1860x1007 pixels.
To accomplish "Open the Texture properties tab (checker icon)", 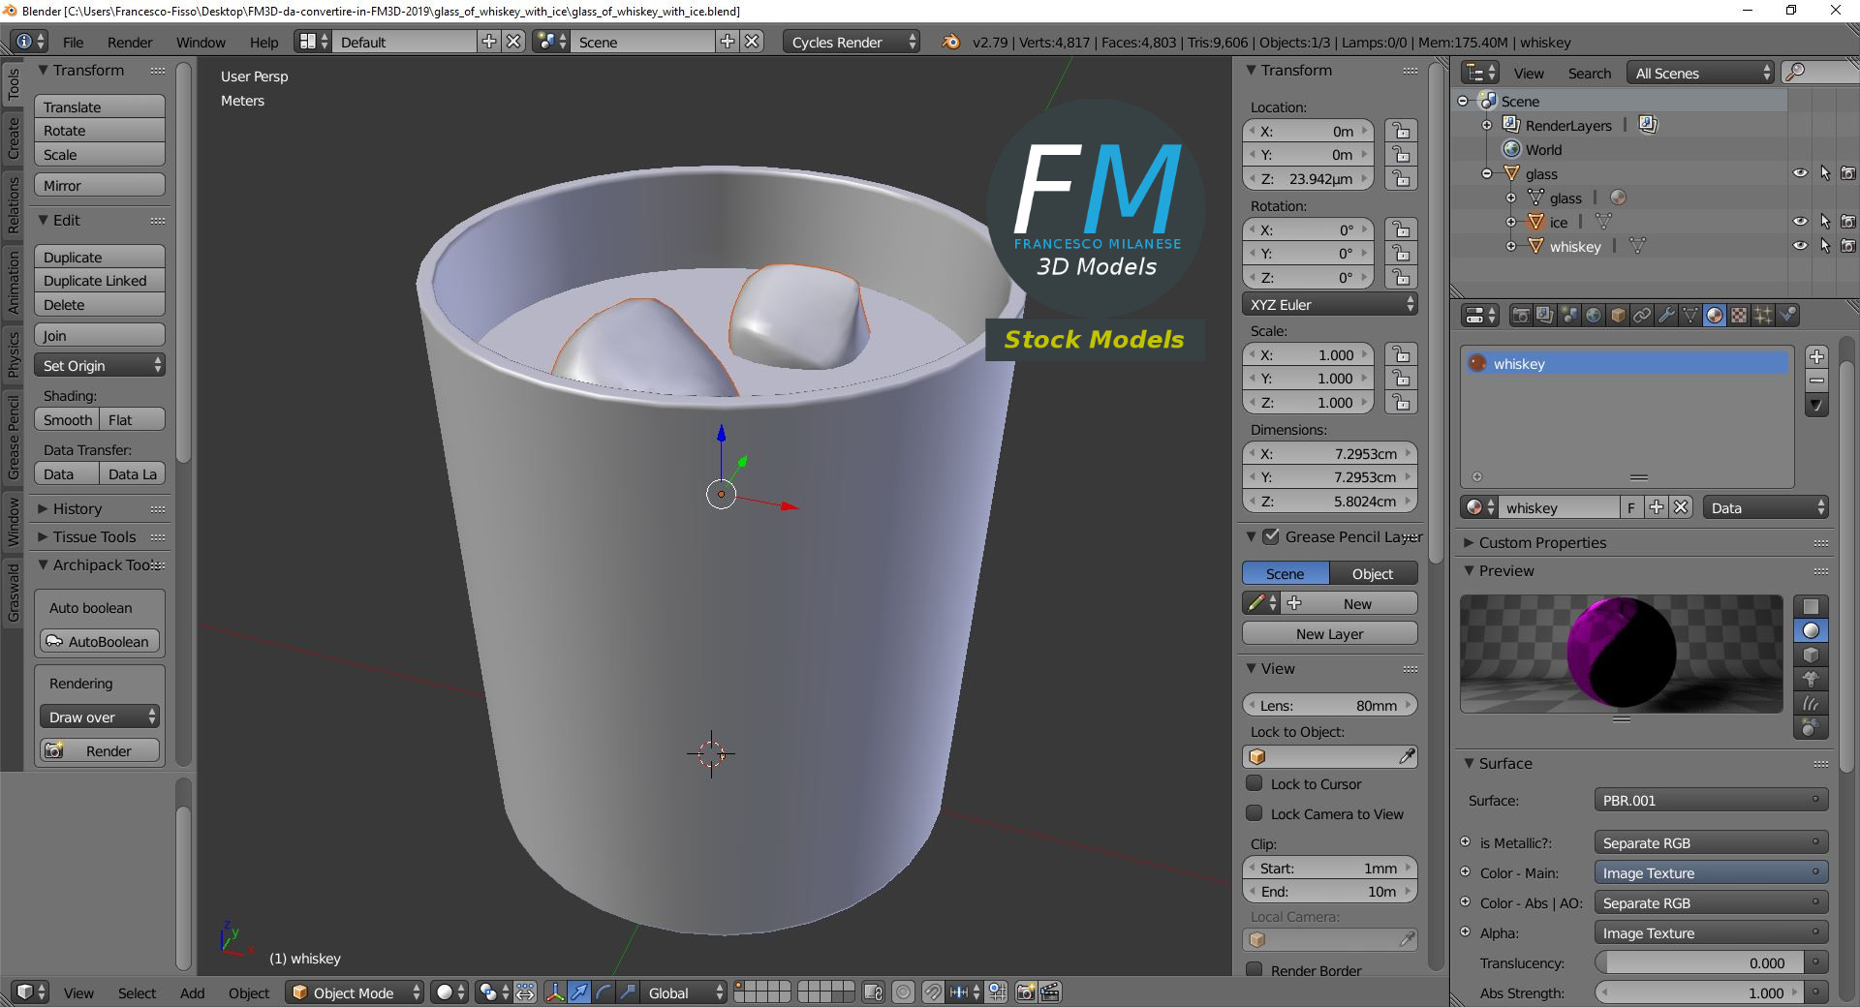I will pyautogui.click(x=1739, y=316).
